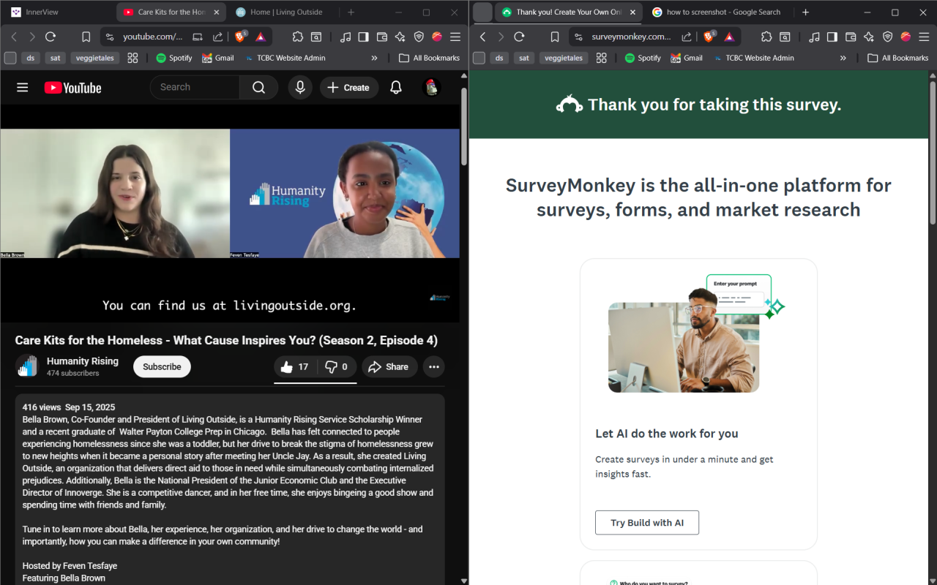Open TCBC Website Admin bookmark in SurveyMonkey window
This screenshot has height=585, width=937.
pos(753,58)
